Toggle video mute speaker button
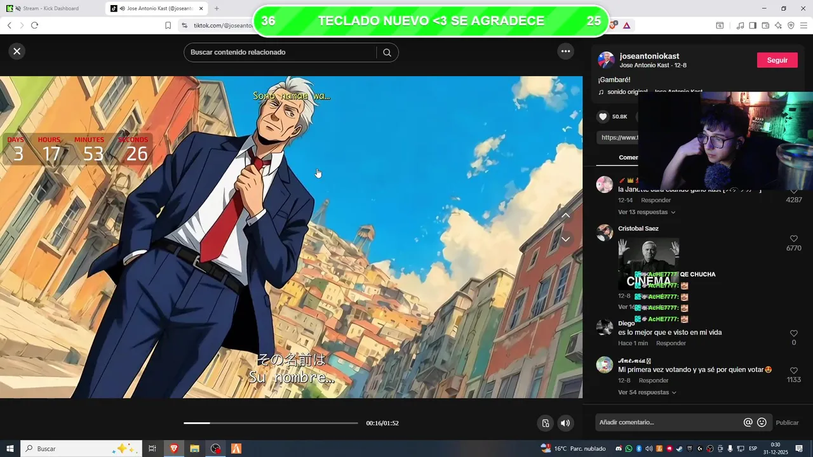Viewport: 813px width, 457px height. click(565, 423)
